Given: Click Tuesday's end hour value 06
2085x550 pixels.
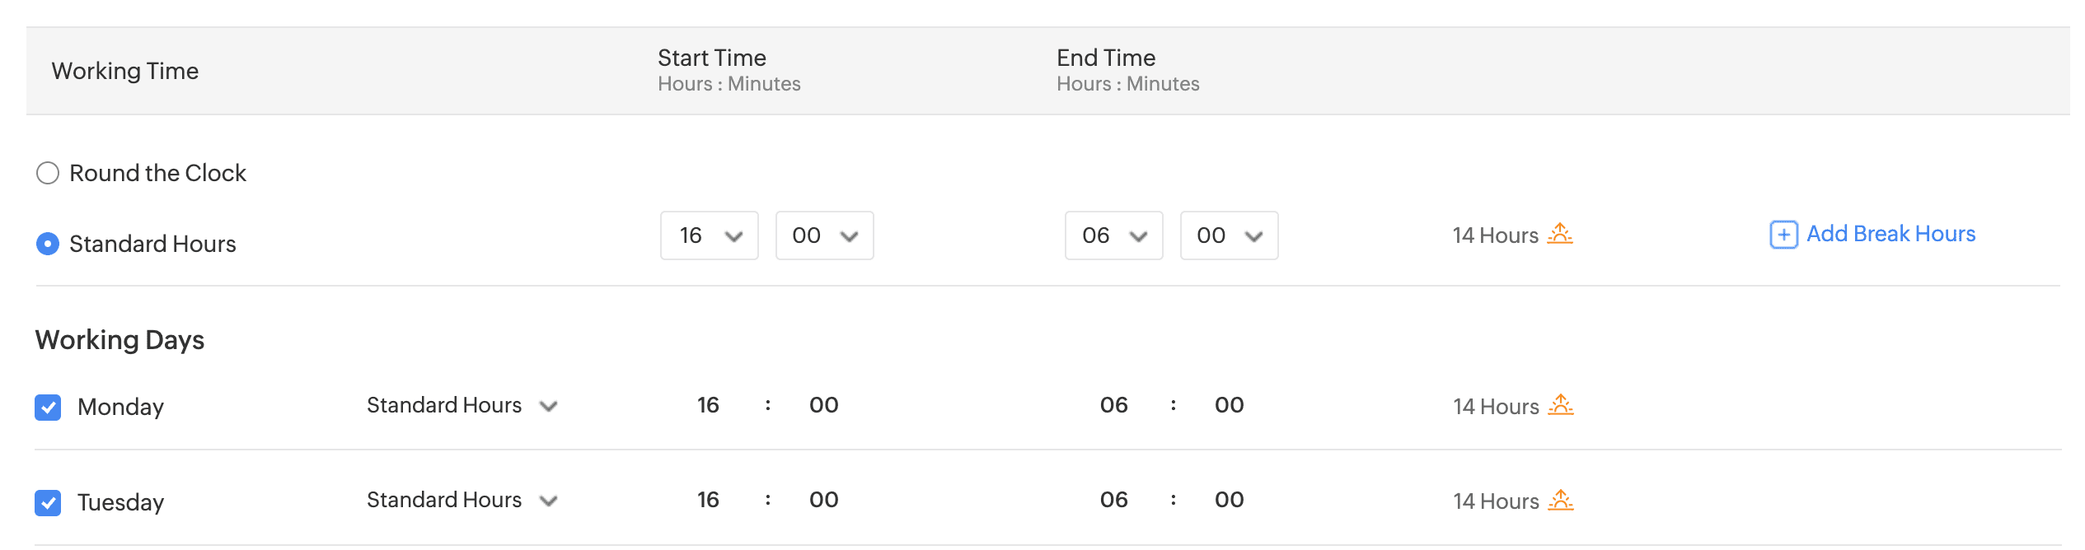Looking at the screenshot, I should tap(1113, 500).
